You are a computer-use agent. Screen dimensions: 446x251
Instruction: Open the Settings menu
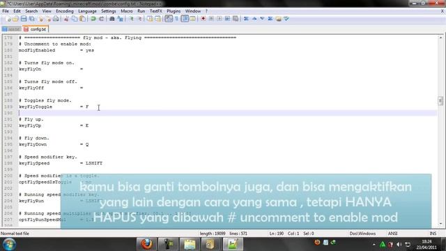coord(109,11)
